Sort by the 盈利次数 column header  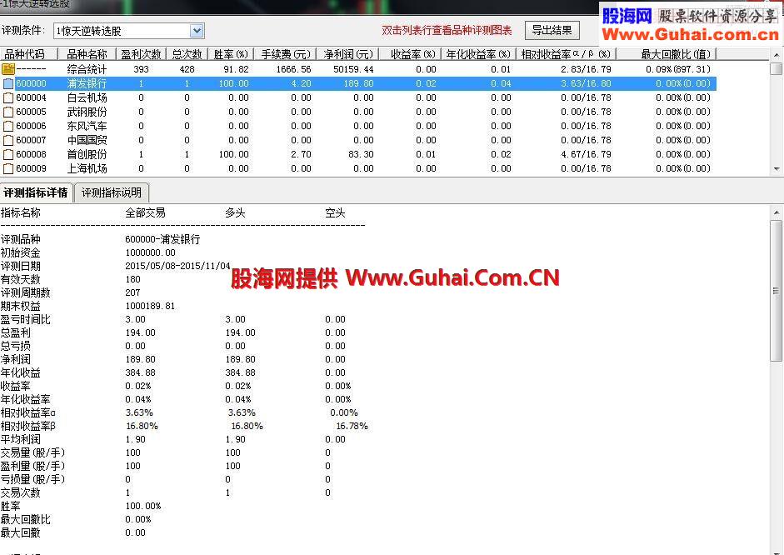point(141,54)
